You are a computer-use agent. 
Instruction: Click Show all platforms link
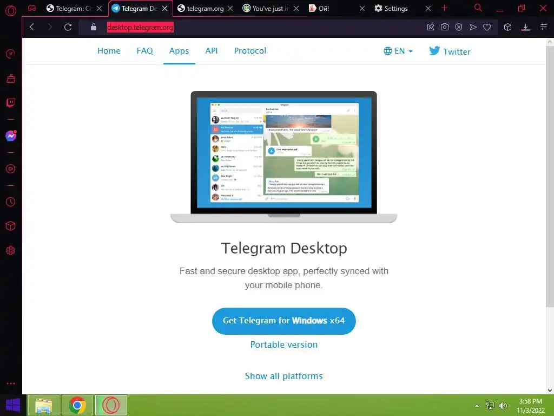tap(283, 376)
